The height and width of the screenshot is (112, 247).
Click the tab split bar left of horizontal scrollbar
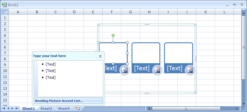point(146,109)
